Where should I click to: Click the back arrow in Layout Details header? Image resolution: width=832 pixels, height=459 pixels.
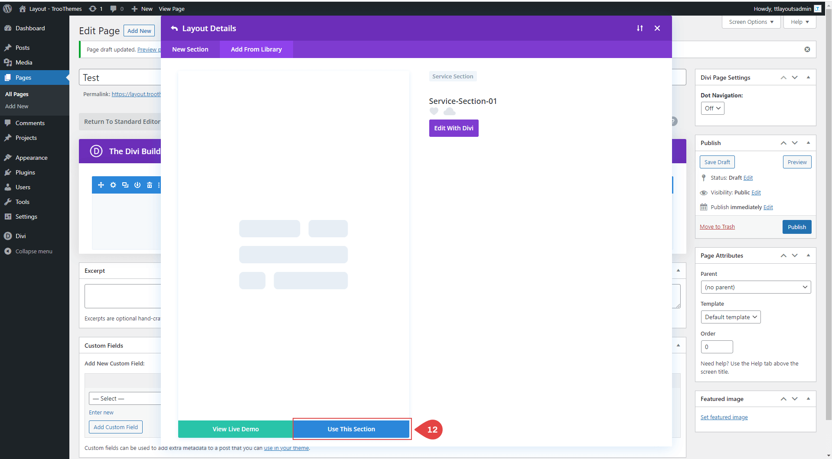pyautogui.click(x=174, y=29)
